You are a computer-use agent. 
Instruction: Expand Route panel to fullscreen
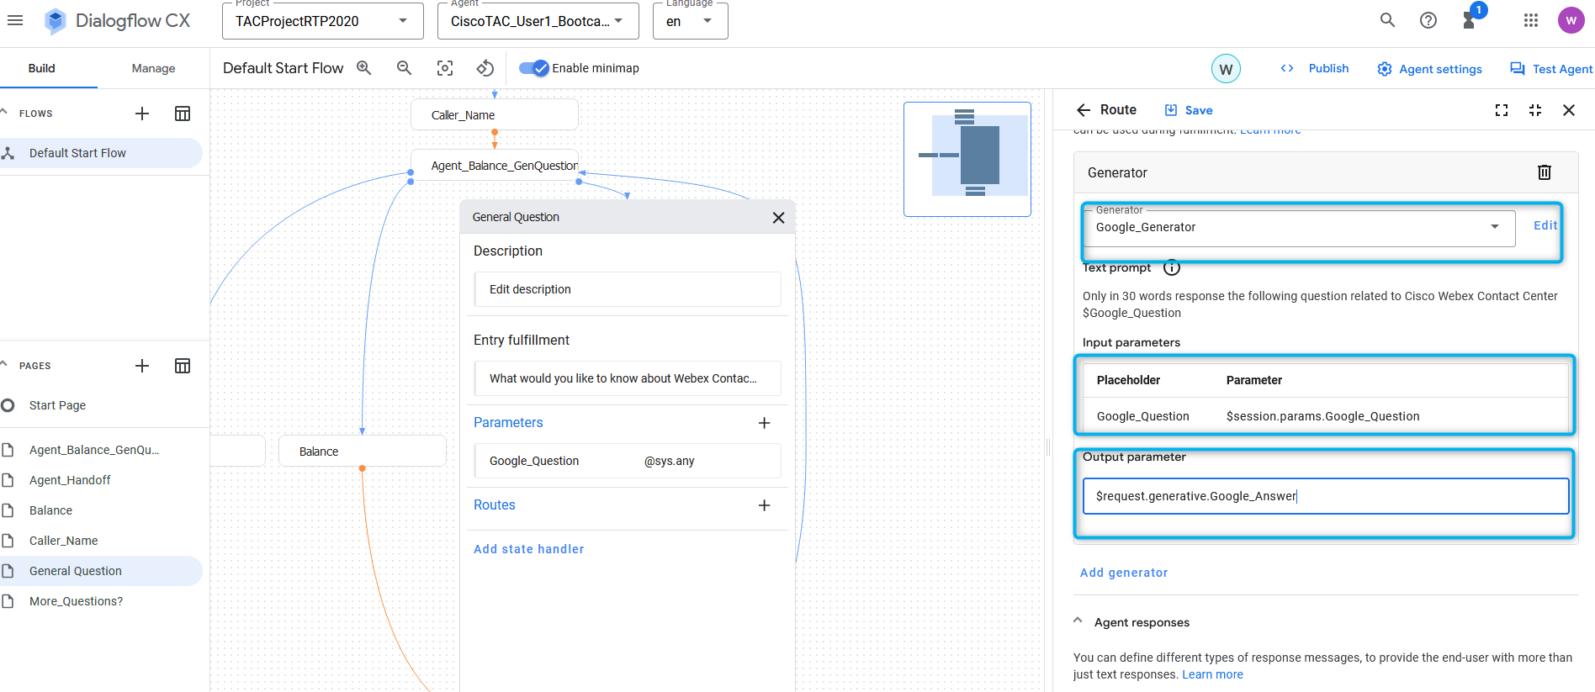pyautogui.click(x=1502, y=110)
